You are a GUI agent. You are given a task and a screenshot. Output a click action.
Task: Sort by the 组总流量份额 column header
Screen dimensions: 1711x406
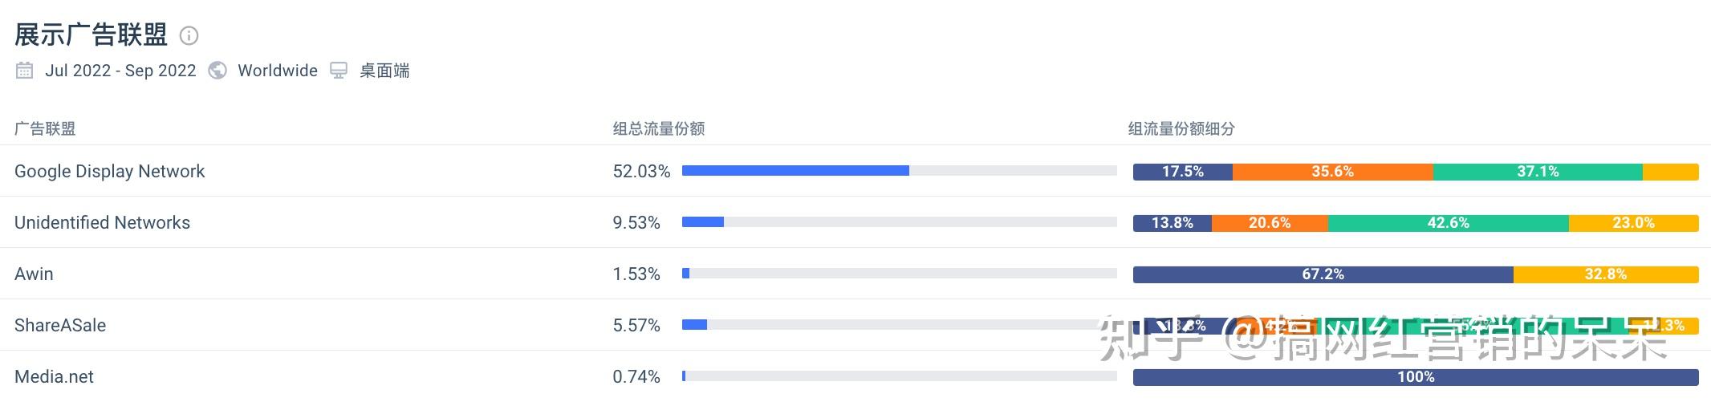(x=658, y=128)
